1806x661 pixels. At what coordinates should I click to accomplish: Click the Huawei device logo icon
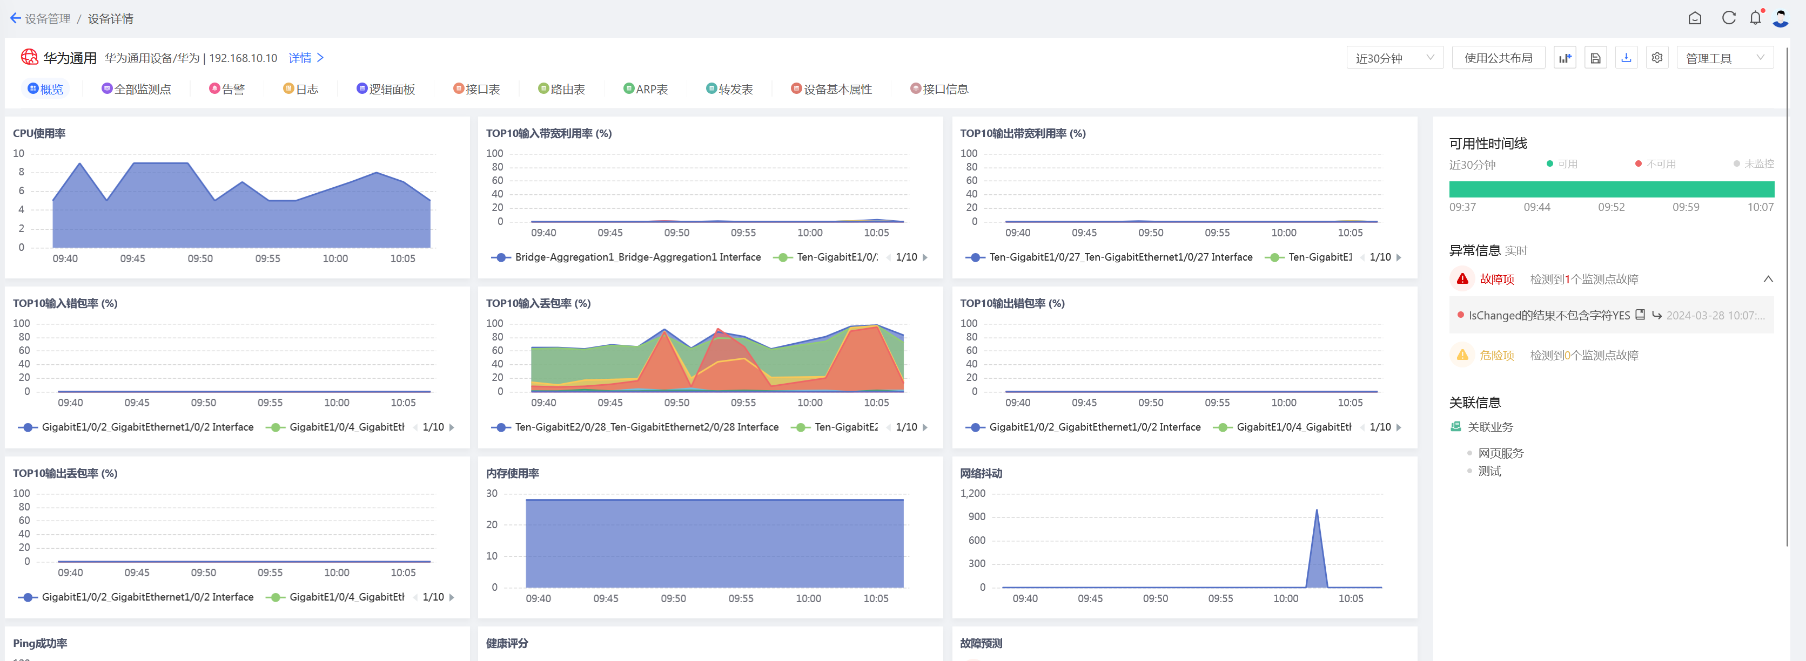[30, 57]
